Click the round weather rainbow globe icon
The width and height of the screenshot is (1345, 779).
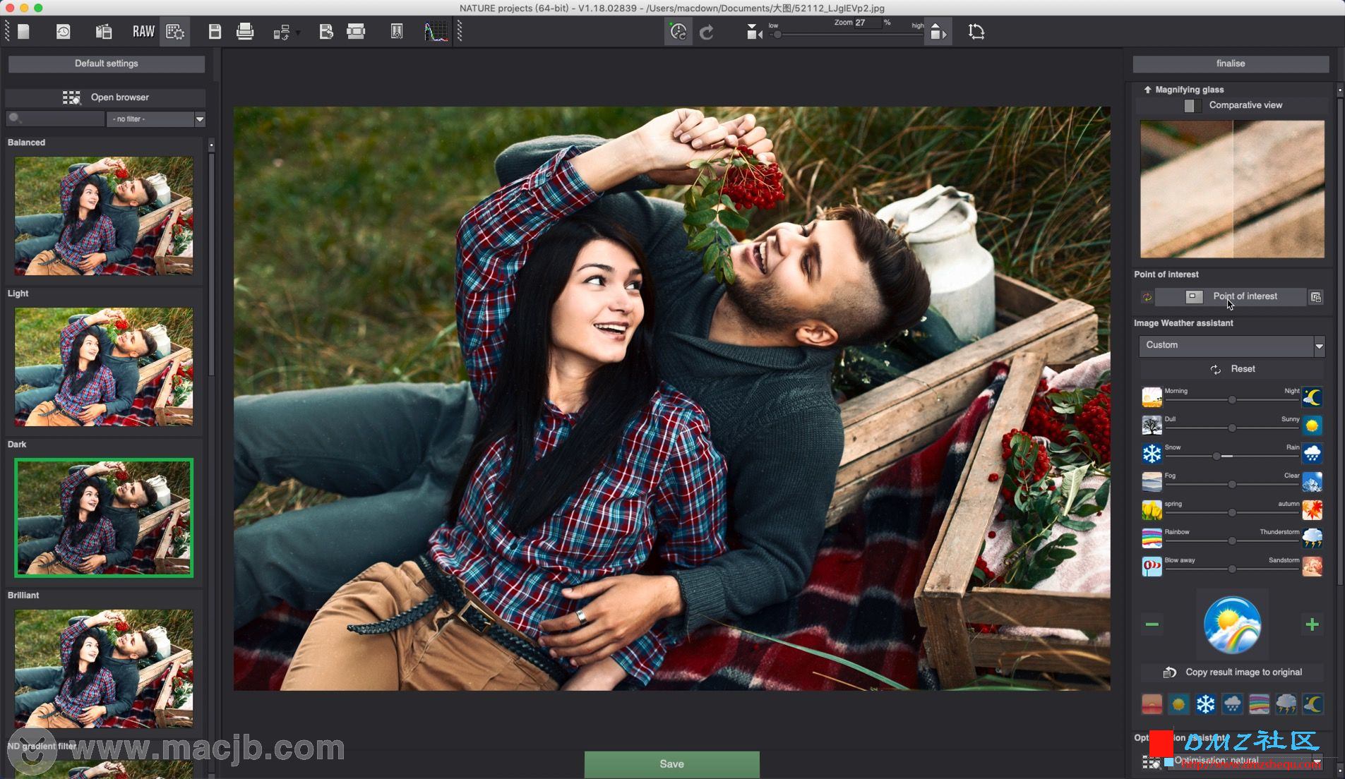pos(1232,625)
